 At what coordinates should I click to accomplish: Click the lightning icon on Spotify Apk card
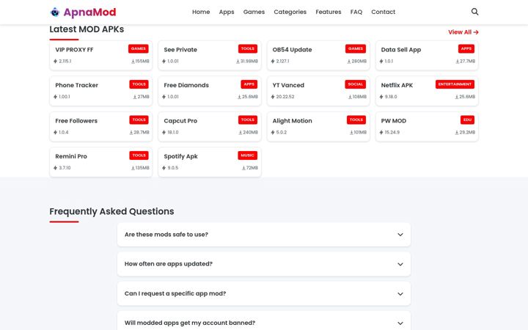pyautogui.click(x=164, y=168)
